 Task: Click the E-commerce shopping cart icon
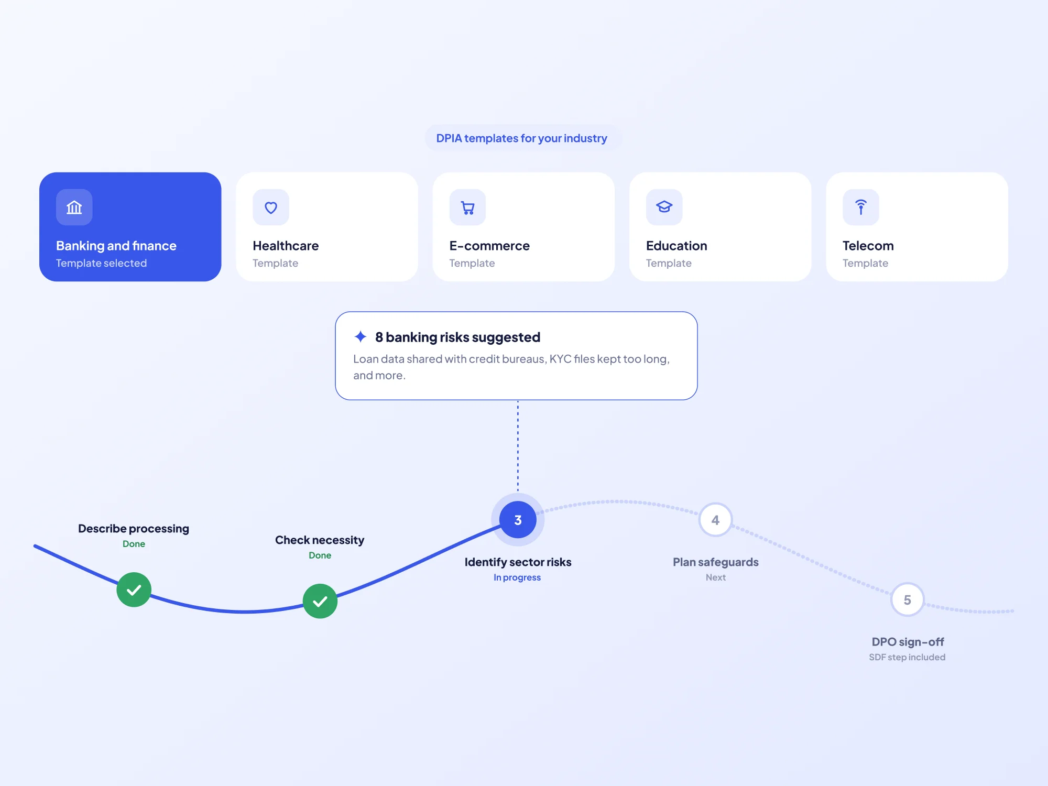pos(467,208)
